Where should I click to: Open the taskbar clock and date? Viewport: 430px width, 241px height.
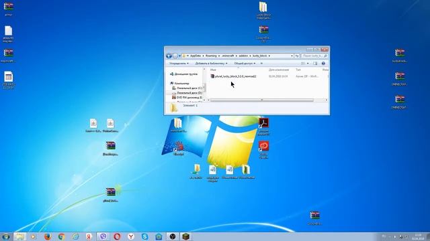(418, 237)
